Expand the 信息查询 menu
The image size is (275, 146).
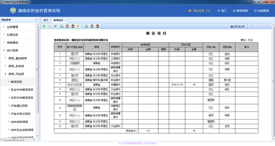pyautogui.click(x=4, y=42)
